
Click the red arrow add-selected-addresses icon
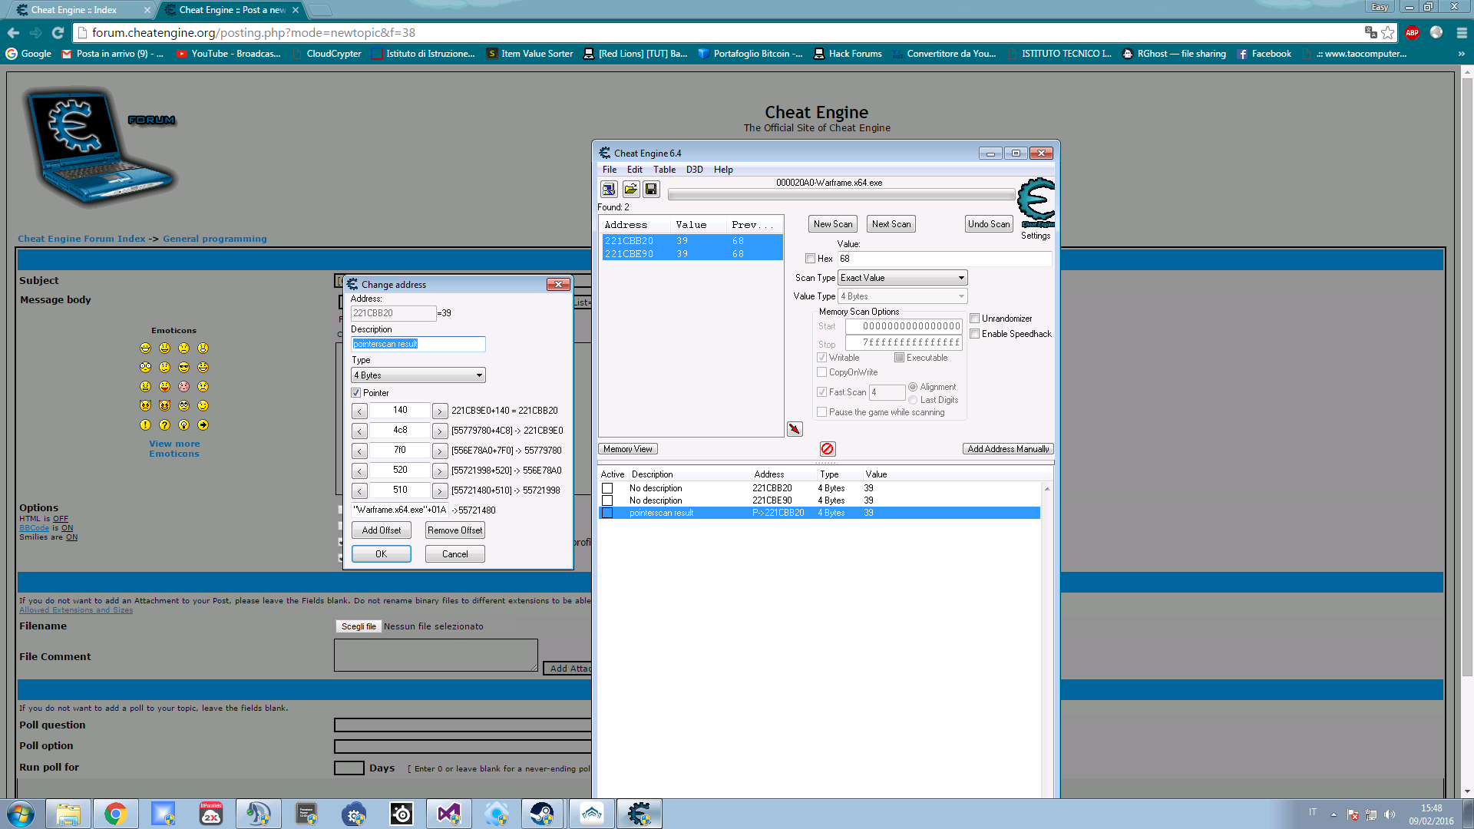point(795,429)
